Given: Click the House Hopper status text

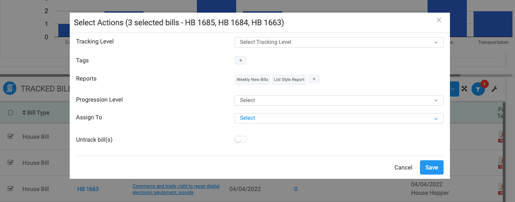Looking at the screenshot, I should (x=430, y=193).
